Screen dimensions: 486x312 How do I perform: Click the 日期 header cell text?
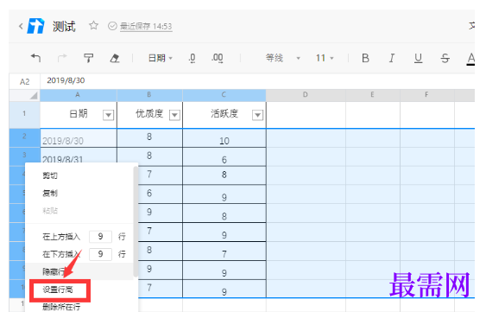[78, 114]
